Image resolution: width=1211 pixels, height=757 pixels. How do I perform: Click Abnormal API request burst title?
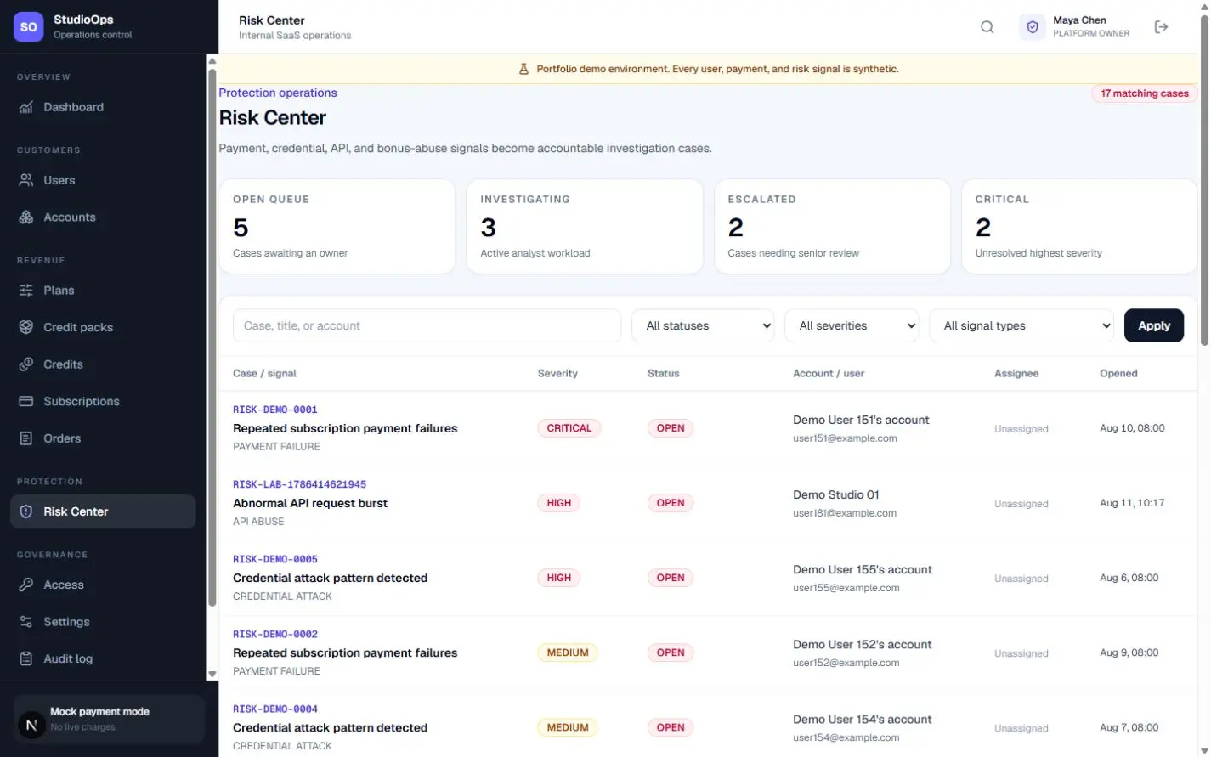(310, 503)
